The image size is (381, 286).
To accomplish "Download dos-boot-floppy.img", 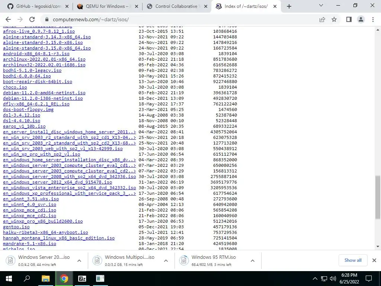I will point(28,110).
